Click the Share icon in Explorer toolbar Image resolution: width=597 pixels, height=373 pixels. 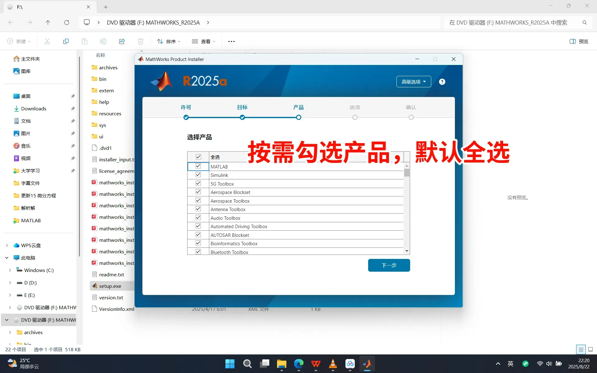[x=122, y=41]
